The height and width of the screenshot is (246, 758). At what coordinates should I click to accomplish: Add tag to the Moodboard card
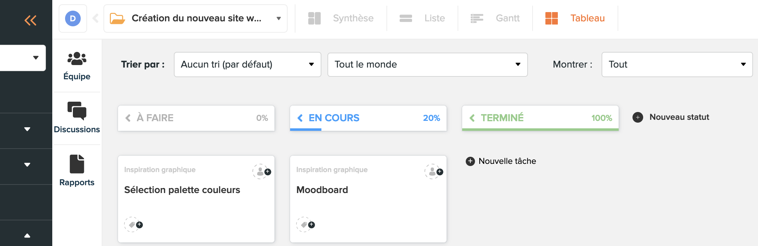click(305, 225)
